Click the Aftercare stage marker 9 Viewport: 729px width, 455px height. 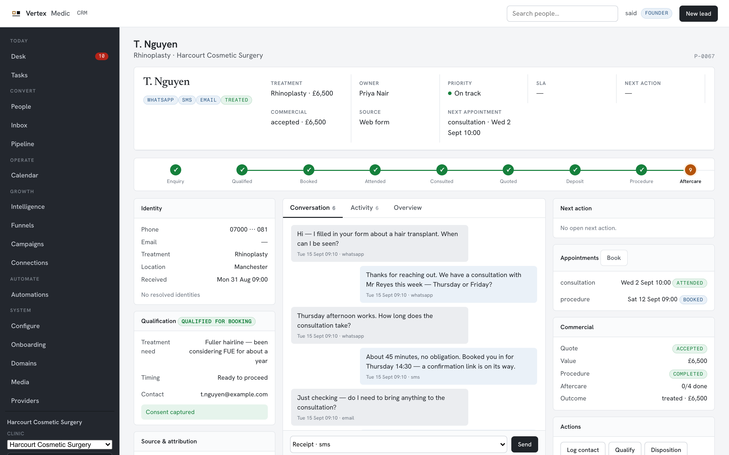point(690,170)
